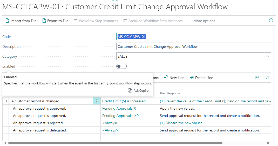Show the page information icon
The height and width of the screenshot is (146, 278).
pos(271,21)
